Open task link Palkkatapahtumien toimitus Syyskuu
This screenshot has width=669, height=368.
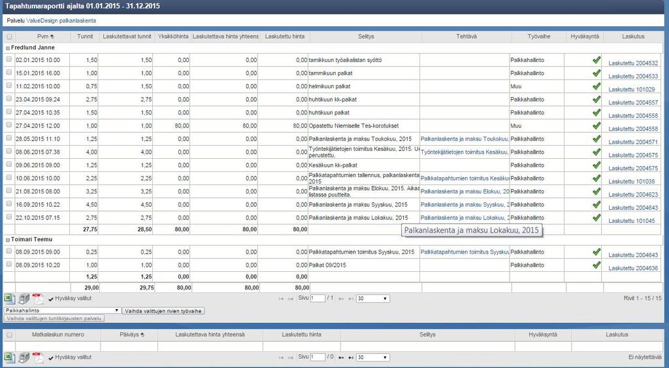465,252
